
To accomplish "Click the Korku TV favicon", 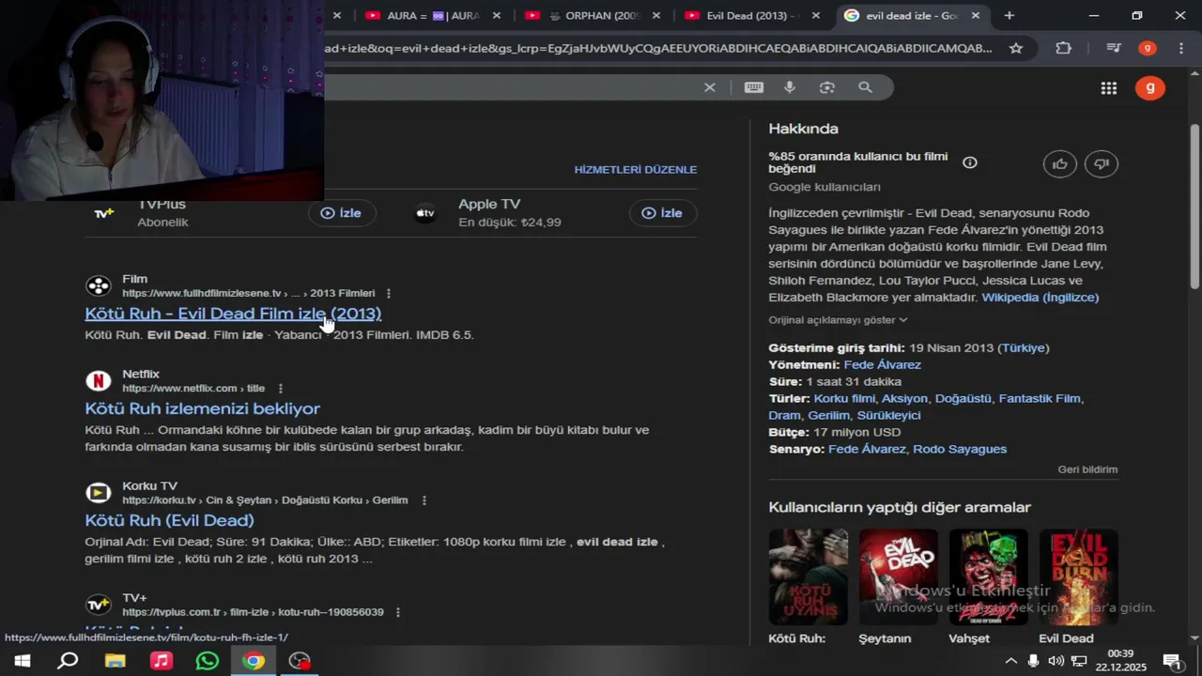I will click(x=99, y=492).
